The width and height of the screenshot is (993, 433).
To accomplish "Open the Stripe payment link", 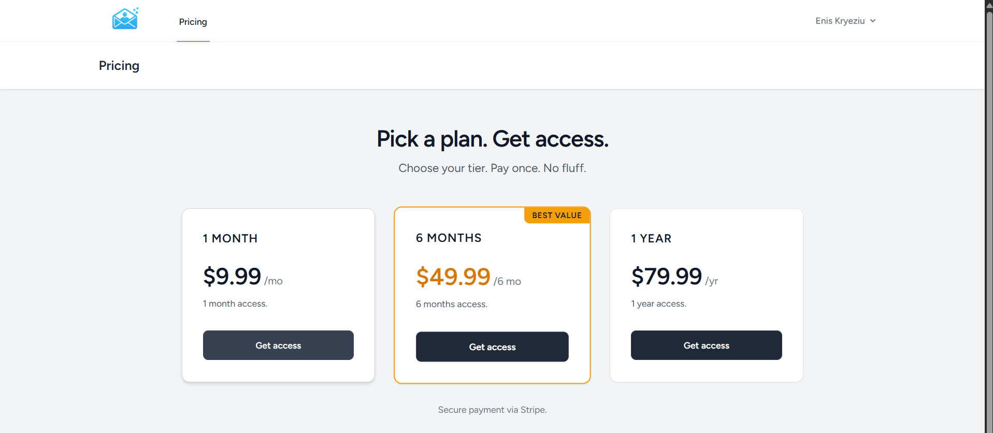I will pos(533,409).
